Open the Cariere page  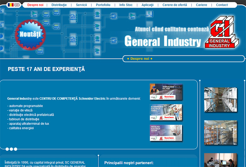coord(201,5)
